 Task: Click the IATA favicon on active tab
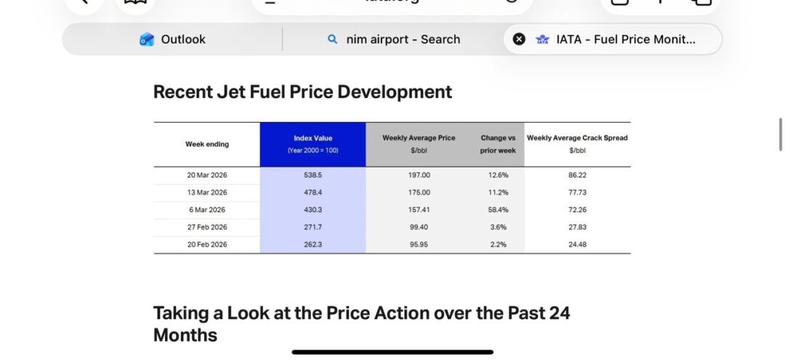pos(542,39)
